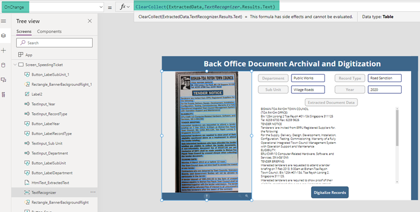Collapse the Screen_SpeedingTicket tree node
The height and width of the screenshot is (212, 420).
click(15, 65)
